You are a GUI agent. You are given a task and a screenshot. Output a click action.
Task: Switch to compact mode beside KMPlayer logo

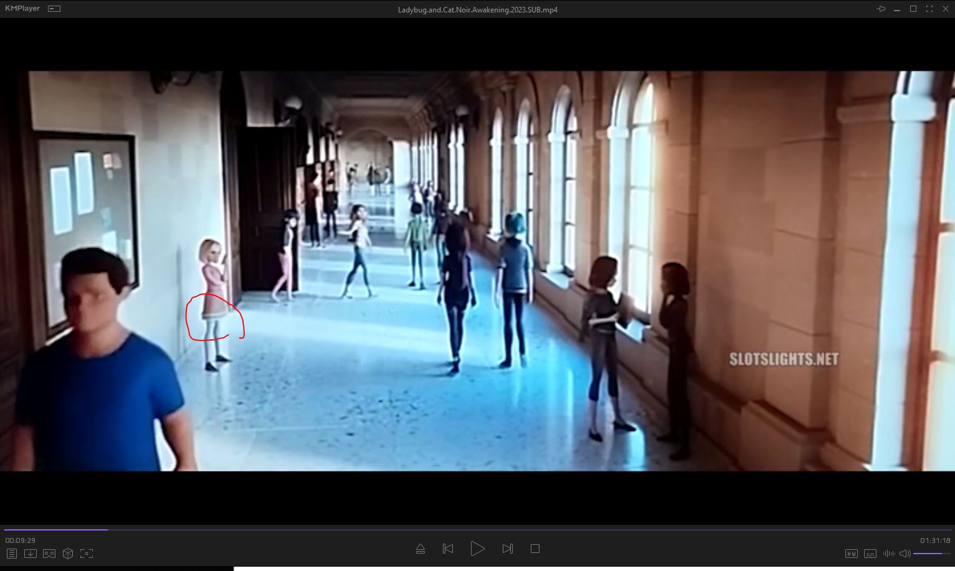[x=54, y=9]
